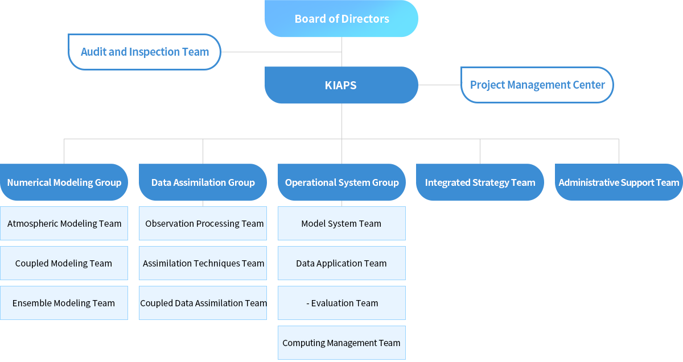Viewport: 683px width, 362px height.
Task: Select the Data Application Team item
Action: pos(341,263)
